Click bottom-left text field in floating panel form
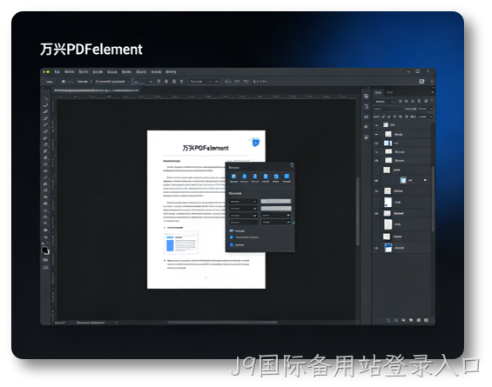This screenshot has width=492, height=387. coord(243,222)
